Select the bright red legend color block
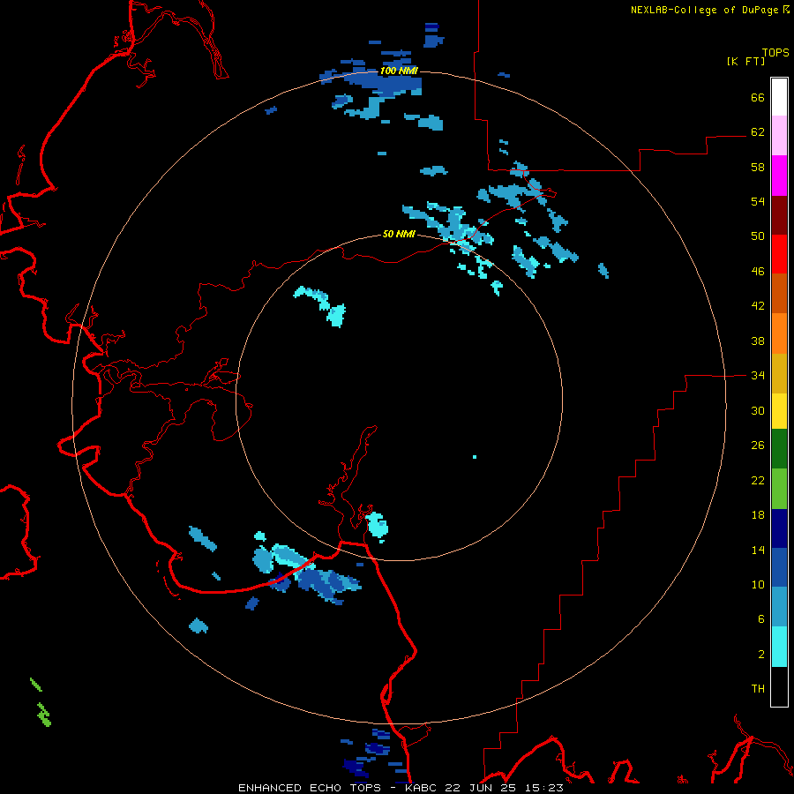Image resolution: width=794 pixels, height=794 pixels. pos(779,254)
